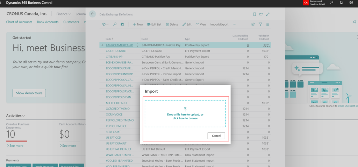This screenshot has width=358, height=167.
Task: Toggle the filter pane funnel icon
Action: 260,24
